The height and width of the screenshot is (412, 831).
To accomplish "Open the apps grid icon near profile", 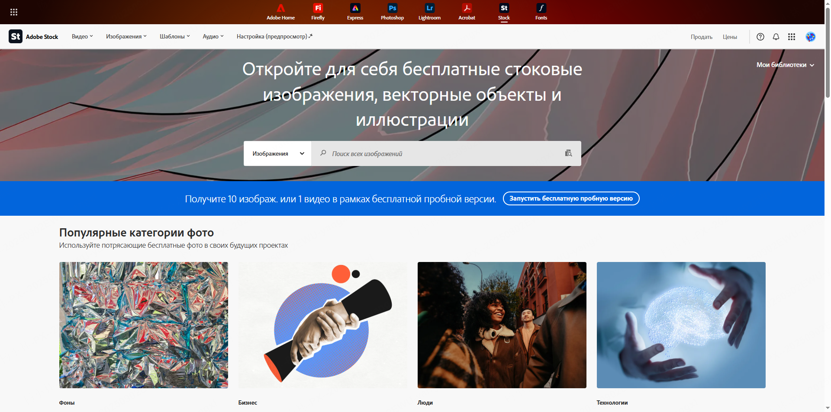I will (792, 37).
